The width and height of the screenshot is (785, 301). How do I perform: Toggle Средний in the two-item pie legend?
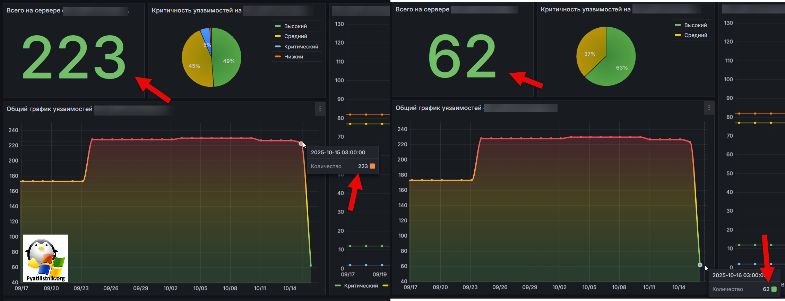695,35
